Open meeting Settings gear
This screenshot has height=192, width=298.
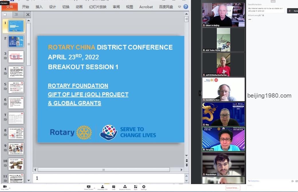pos(144,187)
